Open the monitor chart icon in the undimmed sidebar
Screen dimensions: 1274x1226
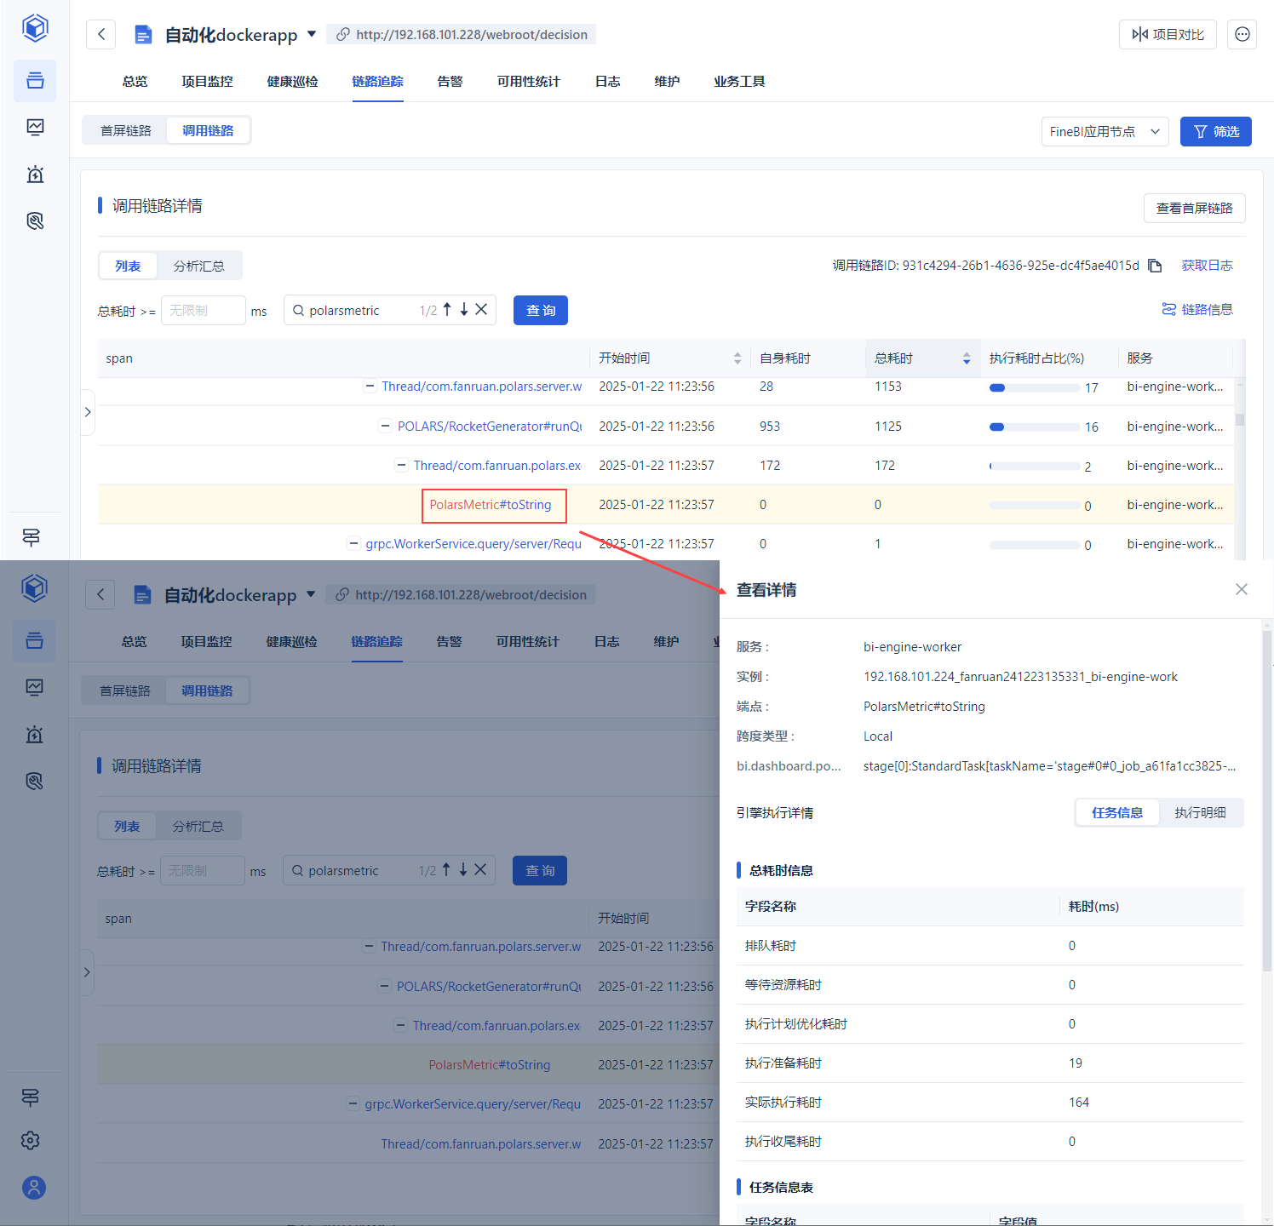(35, 127)
